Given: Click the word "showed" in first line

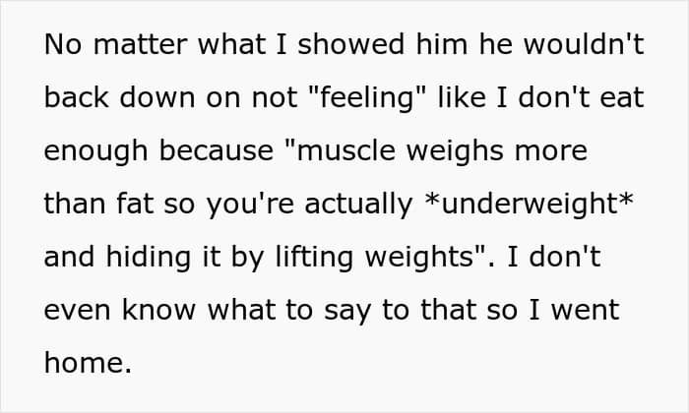Looking at the screenshot, I should [350, 44].
